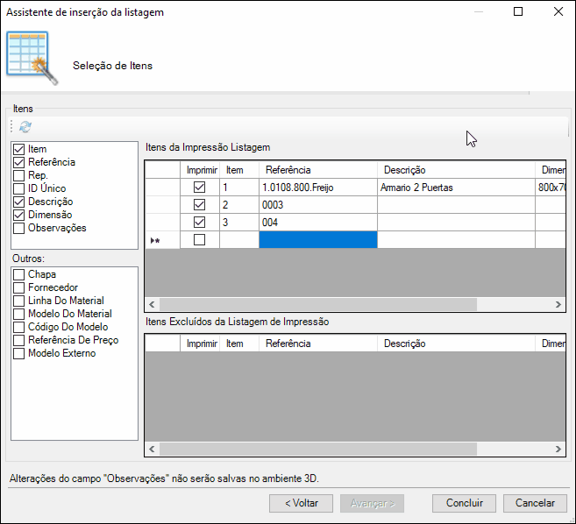The width and height of the screenshot is (576, 524).
Task: Click the < Voltar button
Action: (302, 503)
